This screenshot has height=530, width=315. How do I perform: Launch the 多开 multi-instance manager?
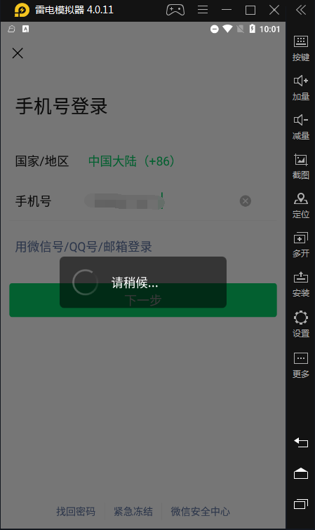300,245
